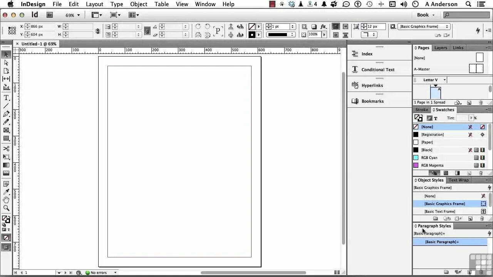Click the drop shadow effect icon
The image size is (493, 277).
pyautogui.click(x=314, y=27)
